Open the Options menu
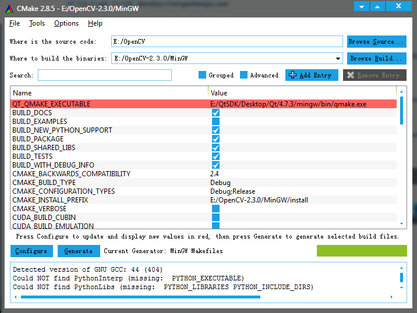This screenshot has width=417, height=313. 66,23
